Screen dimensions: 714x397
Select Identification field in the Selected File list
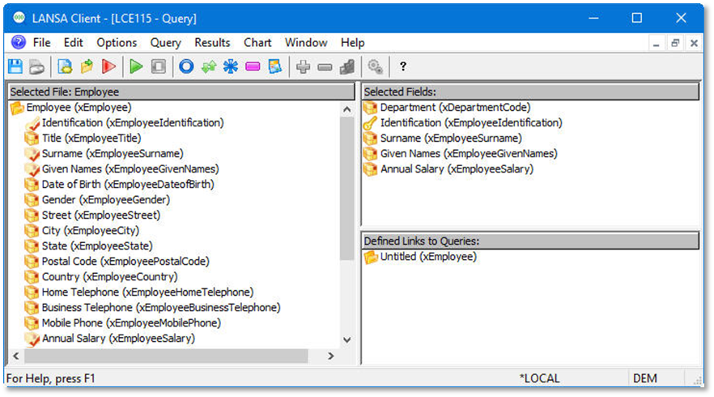125,123
